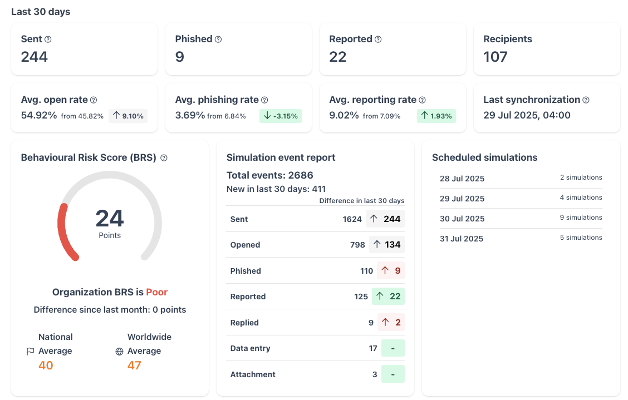
Task: Click the green 9.10% open rate badge
Action: (x=127, y=116)
